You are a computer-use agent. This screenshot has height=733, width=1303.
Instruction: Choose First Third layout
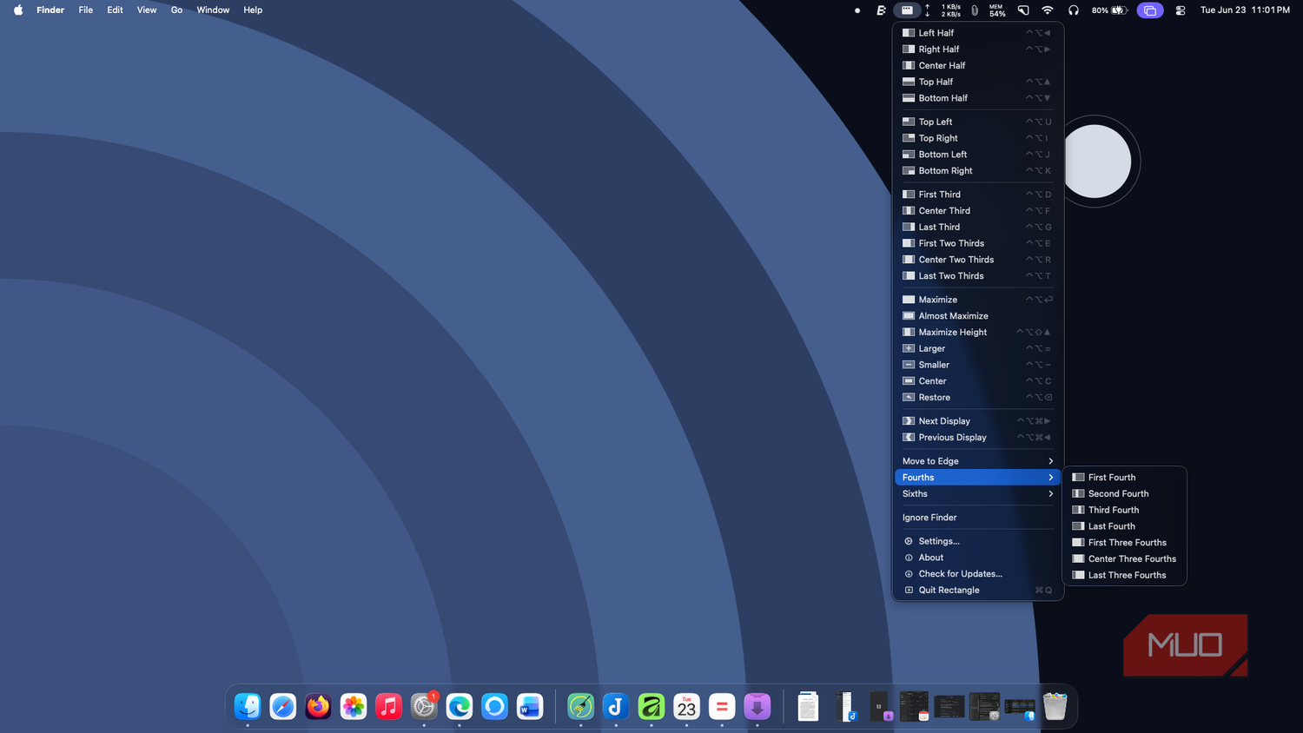tap(978, 195)
